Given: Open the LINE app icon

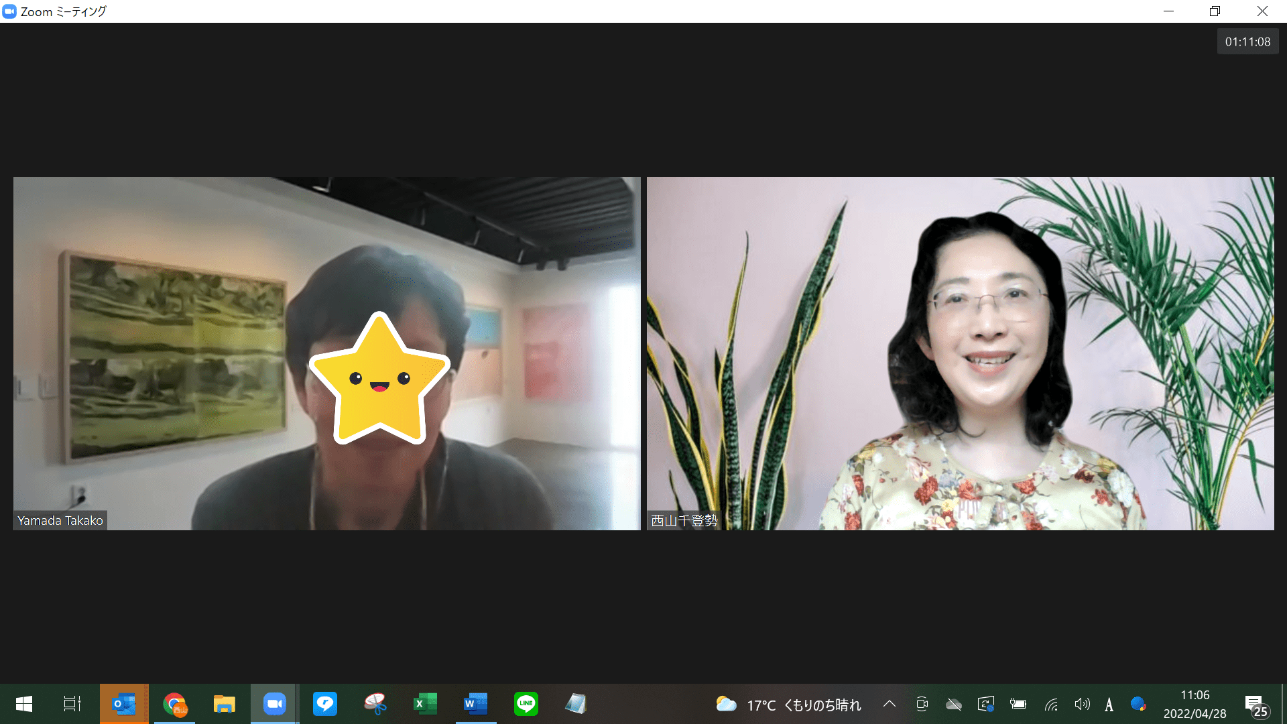Looking at the screenshot, I should 526,704.
